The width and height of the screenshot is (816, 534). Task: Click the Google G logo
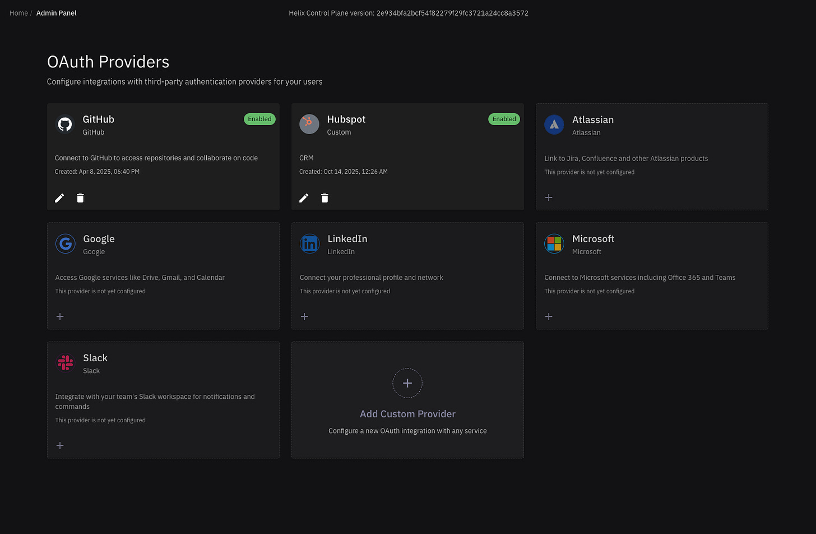click(66, 243)
